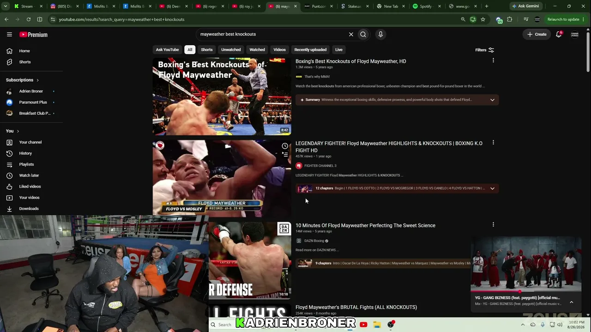
Task: Select the Watched filter chip
Action: point(257,50)
